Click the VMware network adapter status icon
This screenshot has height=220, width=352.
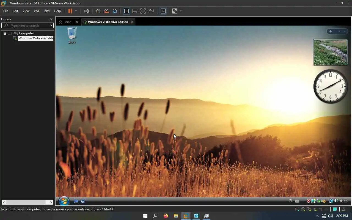309,210
